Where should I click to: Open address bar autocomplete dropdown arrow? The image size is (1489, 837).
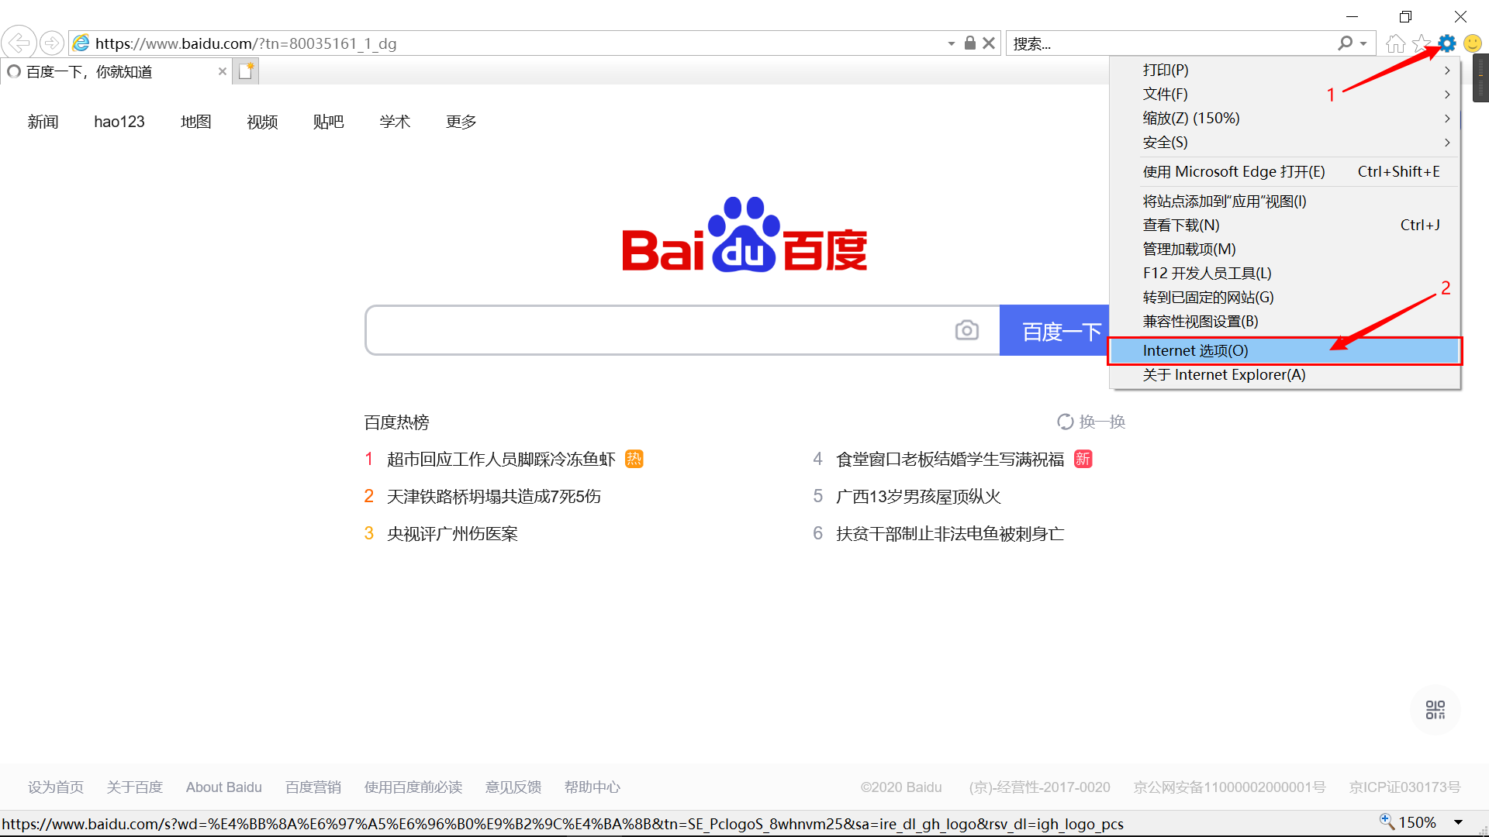[x=952, y=43]
